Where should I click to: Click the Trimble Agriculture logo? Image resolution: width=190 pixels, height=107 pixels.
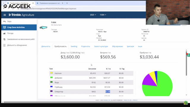point(21,15)
